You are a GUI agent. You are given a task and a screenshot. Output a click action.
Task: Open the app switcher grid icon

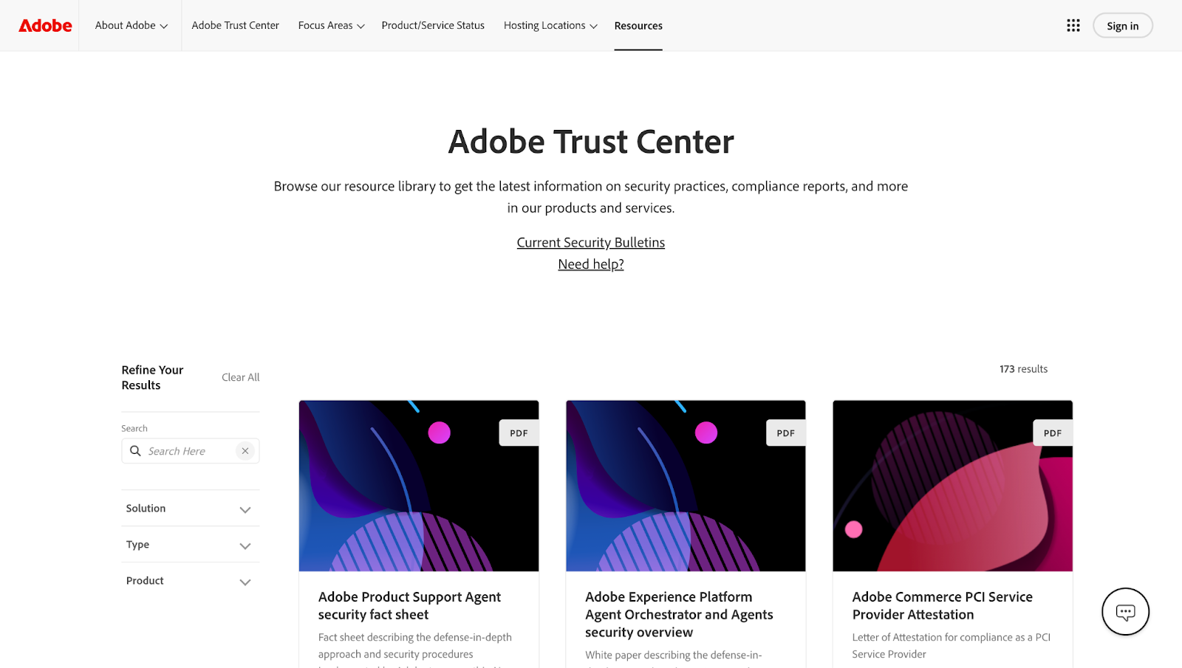click(x=1073, y=26)
